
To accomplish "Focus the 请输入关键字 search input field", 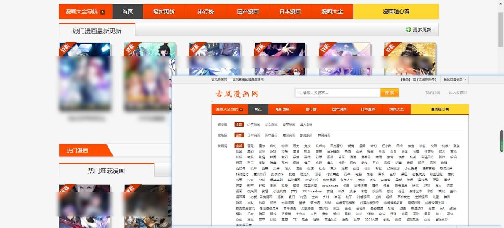I will [340, 93].
